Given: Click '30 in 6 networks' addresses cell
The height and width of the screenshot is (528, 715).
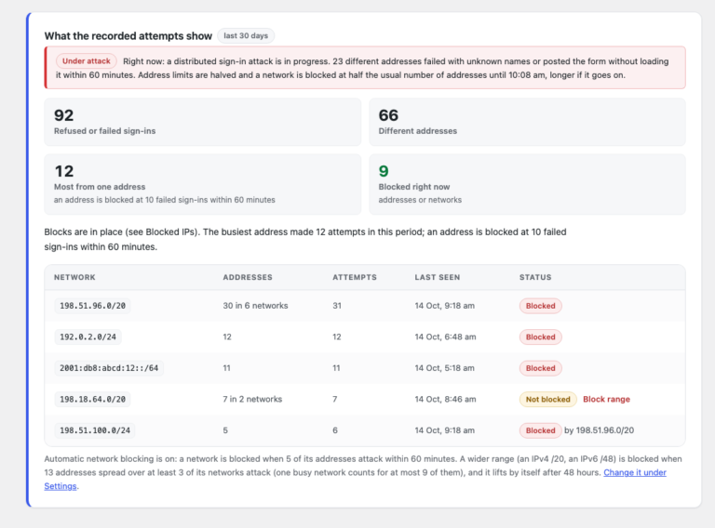Looking at the screenshot, I should pyautogui.click(x=255, y=306).
